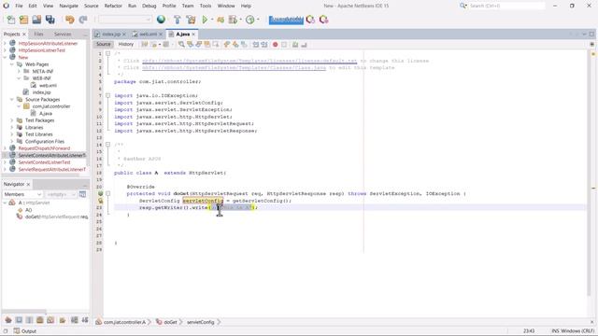
Task: Open the Tools menu
Action: click(x=206, y=6)
